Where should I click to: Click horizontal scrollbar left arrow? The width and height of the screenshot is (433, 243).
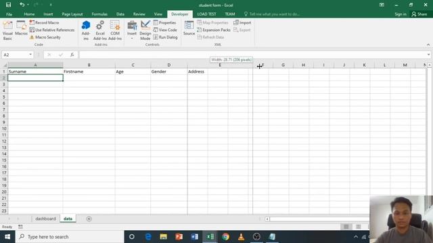pos(267,219)
